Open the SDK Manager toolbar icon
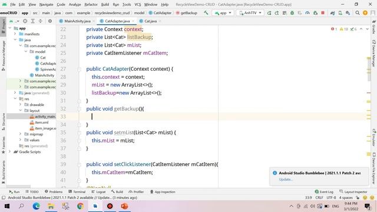The image size is (377, 212). click(348, 13)
